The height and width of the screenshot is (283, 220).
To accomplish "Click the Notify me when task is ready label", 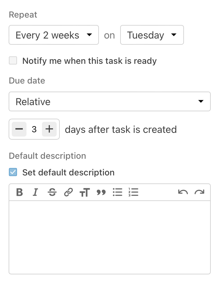I will coord(89,61).
